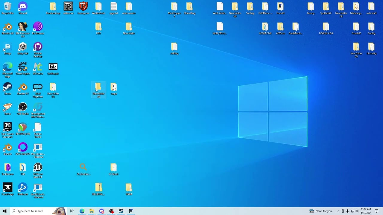Screen dimensions: 383x215
Task: Select the Thunderstore Mod Manager shortcut
Action: [38, 110]
